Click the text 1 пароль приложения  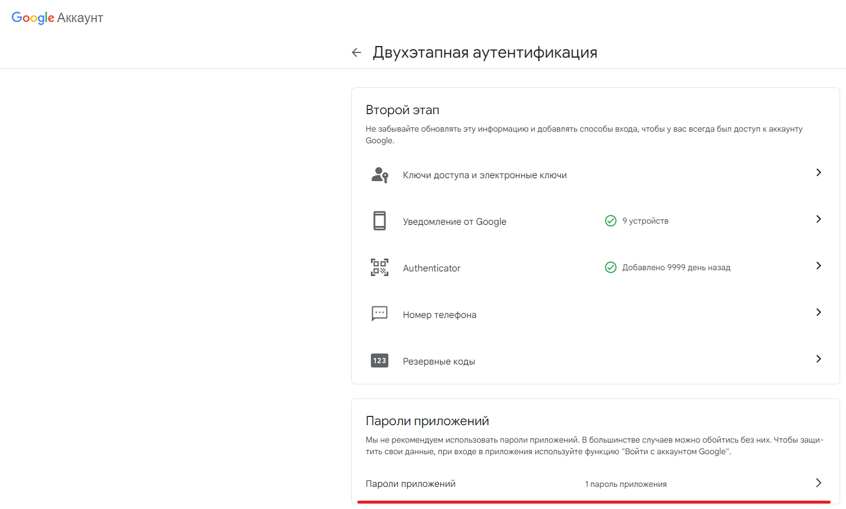[626, 484]
